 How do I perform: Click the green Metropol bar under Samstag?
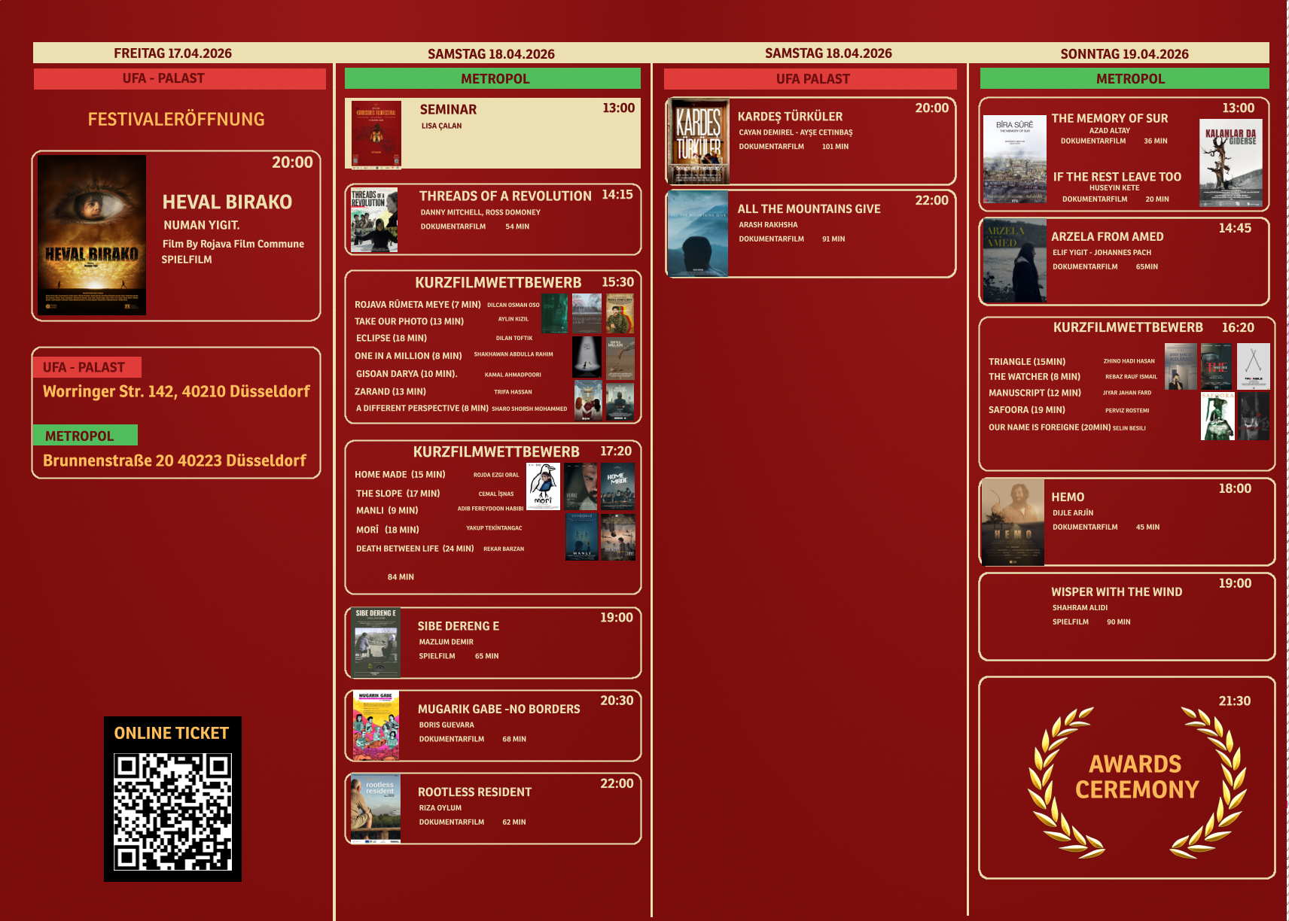point(494,79)
